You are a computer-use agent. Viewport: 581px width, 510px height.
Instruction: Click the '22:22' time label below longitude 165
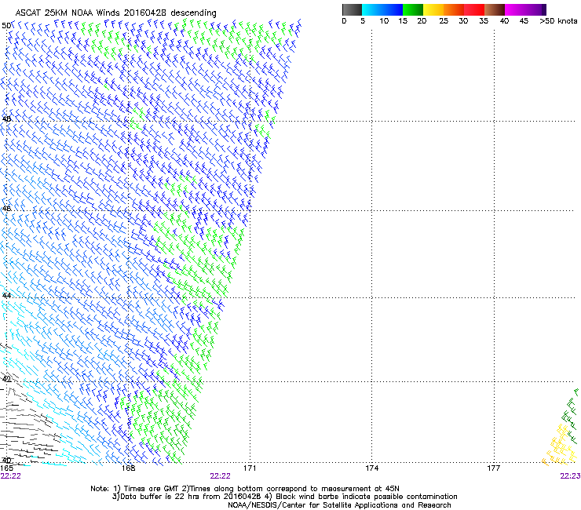[11, 476]
